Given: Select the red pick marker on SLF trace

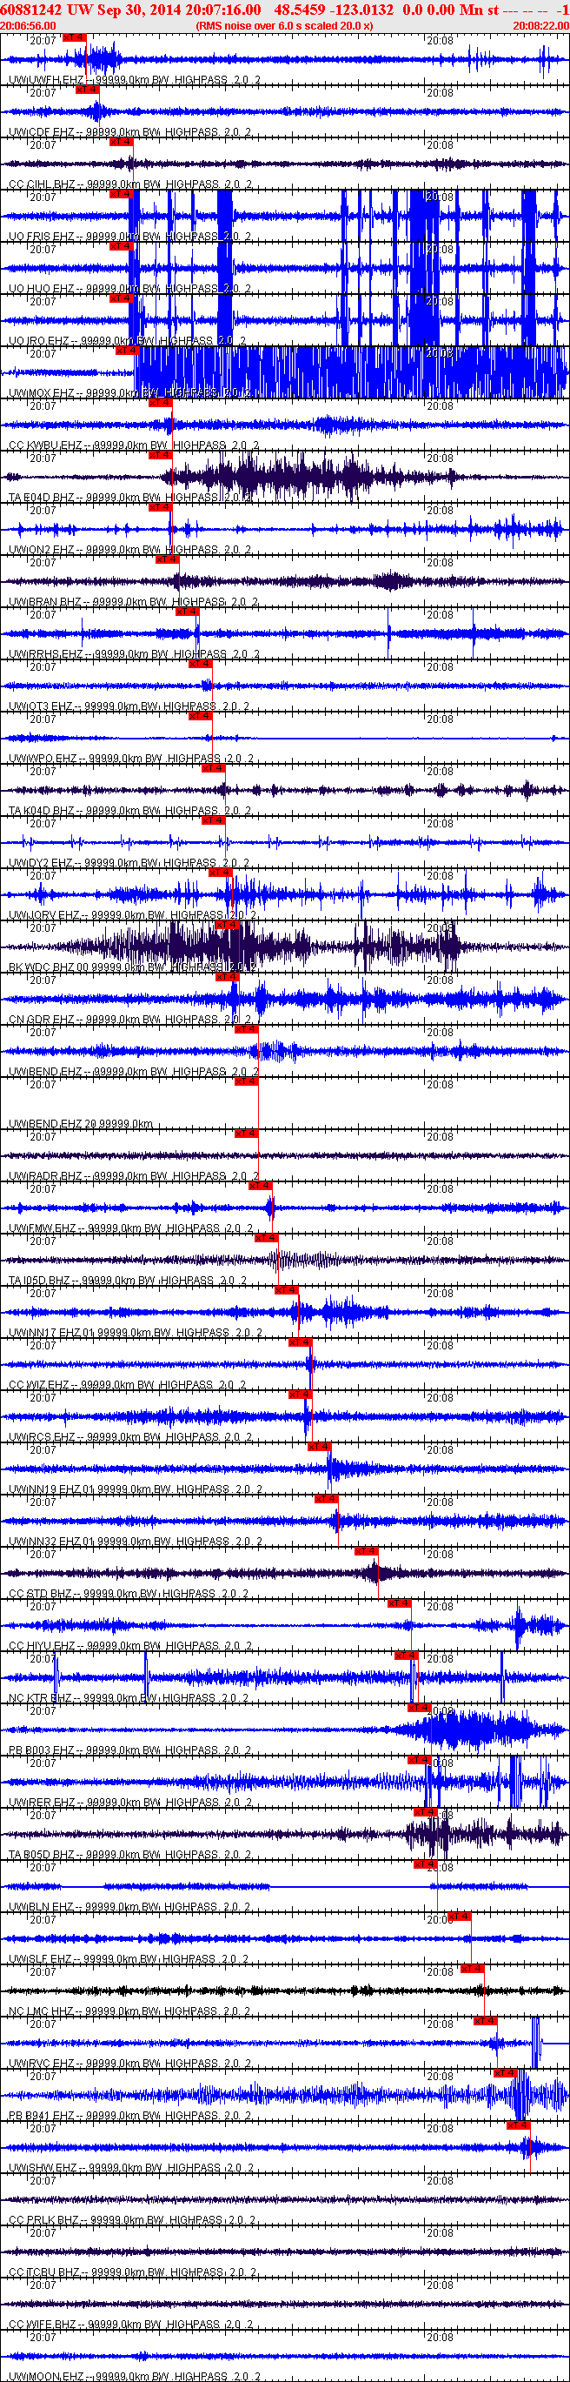Looking at the screenshot, I should (459, 1917).
